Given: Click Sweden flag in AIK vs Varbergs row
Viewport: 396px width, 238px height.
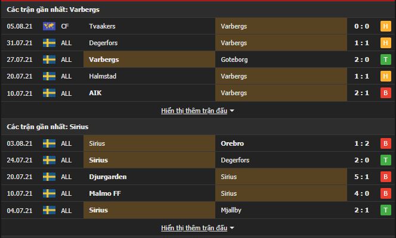Looking at the screenshot, I should (49, 93).
